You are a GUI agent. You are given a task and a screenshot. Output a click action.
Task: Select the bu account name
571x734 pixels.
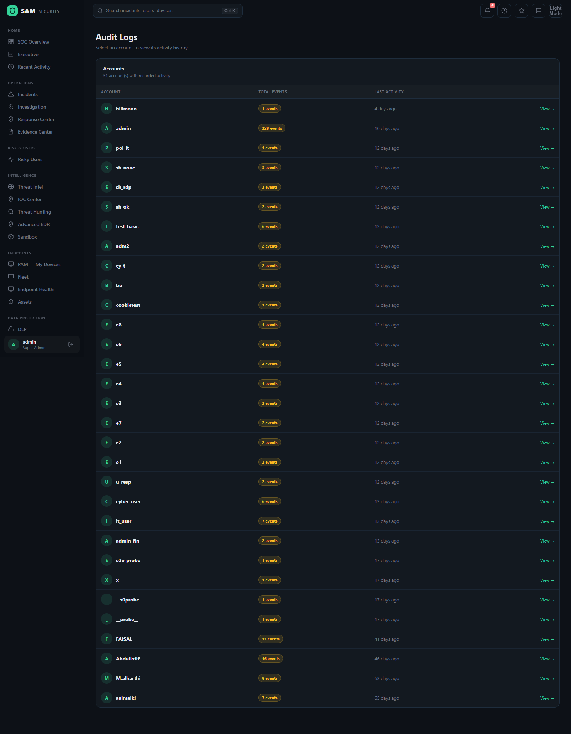tap(119, 285)
